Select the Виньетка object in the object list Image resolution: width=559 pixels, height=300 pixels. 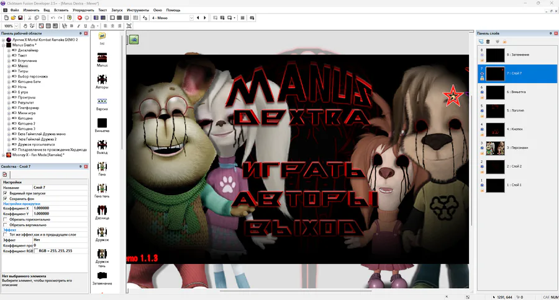coord(102,125)
